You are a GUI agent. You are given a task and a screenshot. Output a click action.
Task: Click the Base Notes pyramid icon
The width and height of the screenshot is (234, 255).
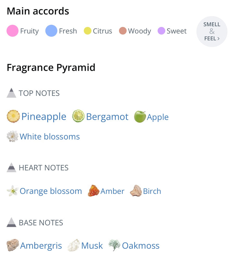(x=11, y=222)
